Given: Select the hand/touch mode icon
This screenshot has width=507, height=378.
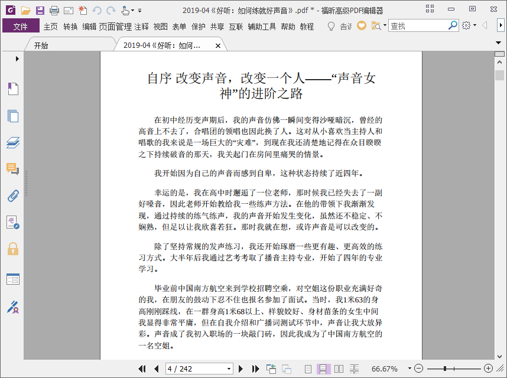Looking at the screenshot, I should 125,11.
